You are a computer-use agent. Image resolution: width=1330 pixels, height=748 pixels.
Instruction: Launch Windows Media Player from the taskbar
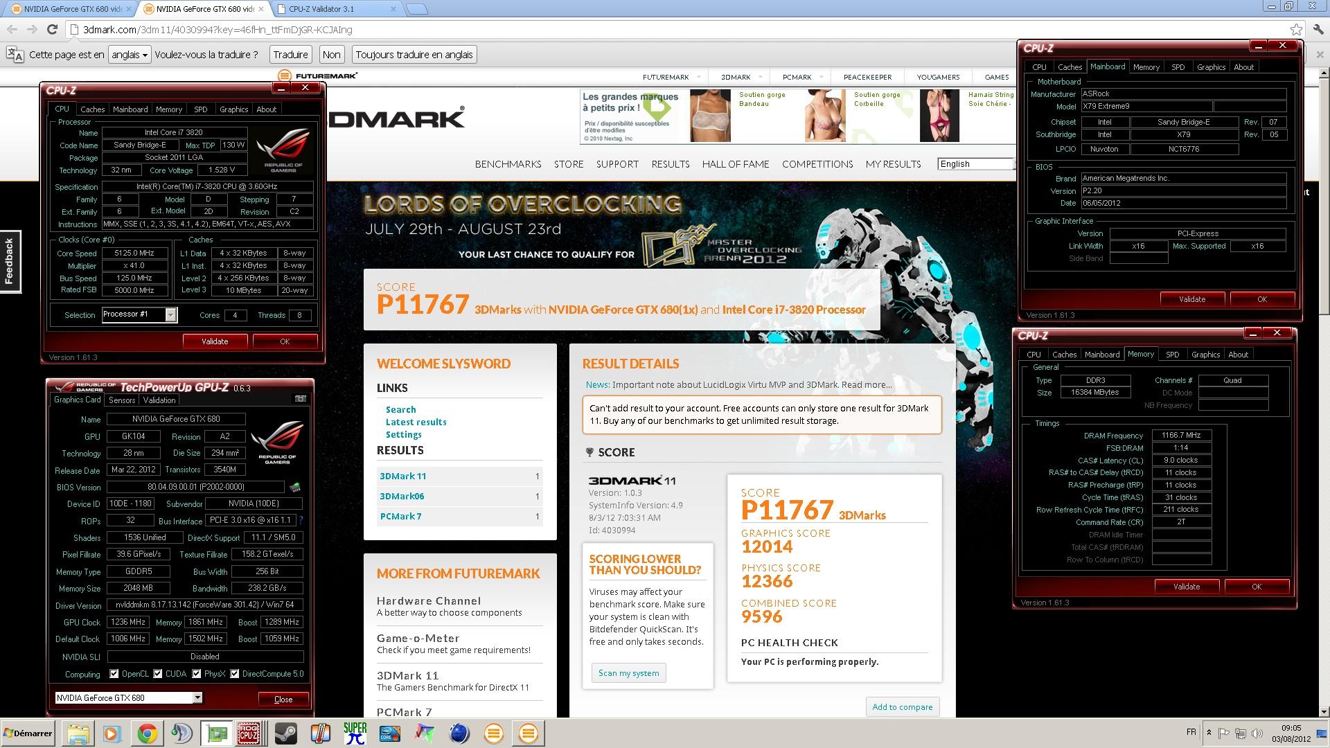(112, 733)
